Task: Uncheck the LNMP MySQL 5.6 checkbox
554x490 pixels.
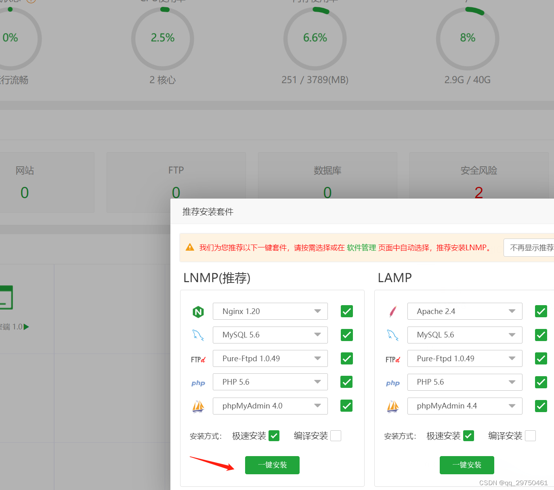Action: coord(347,335)
